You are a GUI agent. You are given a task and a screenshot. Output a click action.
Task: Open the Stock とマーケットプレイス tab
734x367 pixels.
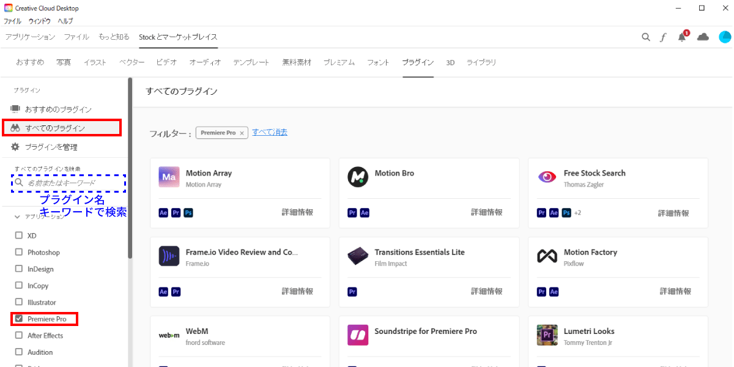(178, 37)
